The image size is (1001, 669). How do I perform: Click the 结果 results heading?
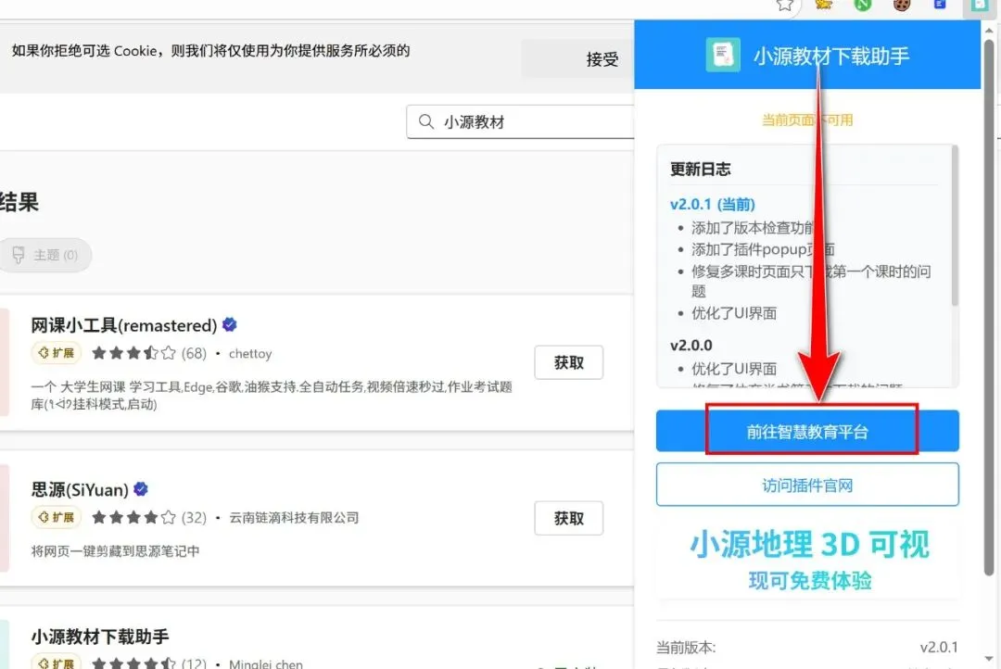[x=19, y=202]
